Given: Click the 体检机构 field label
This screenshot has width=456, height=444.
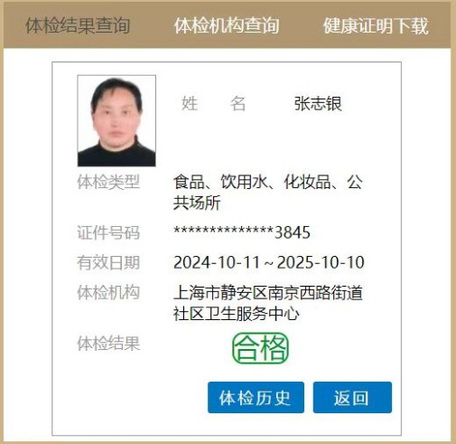Looking at the screenshot, I should tap(108, 292).
